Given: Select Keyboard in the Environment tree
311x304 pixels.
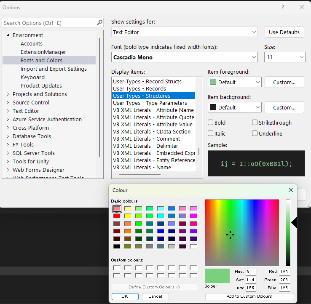Looking at the screenshot, I should (x=32, y=77).
